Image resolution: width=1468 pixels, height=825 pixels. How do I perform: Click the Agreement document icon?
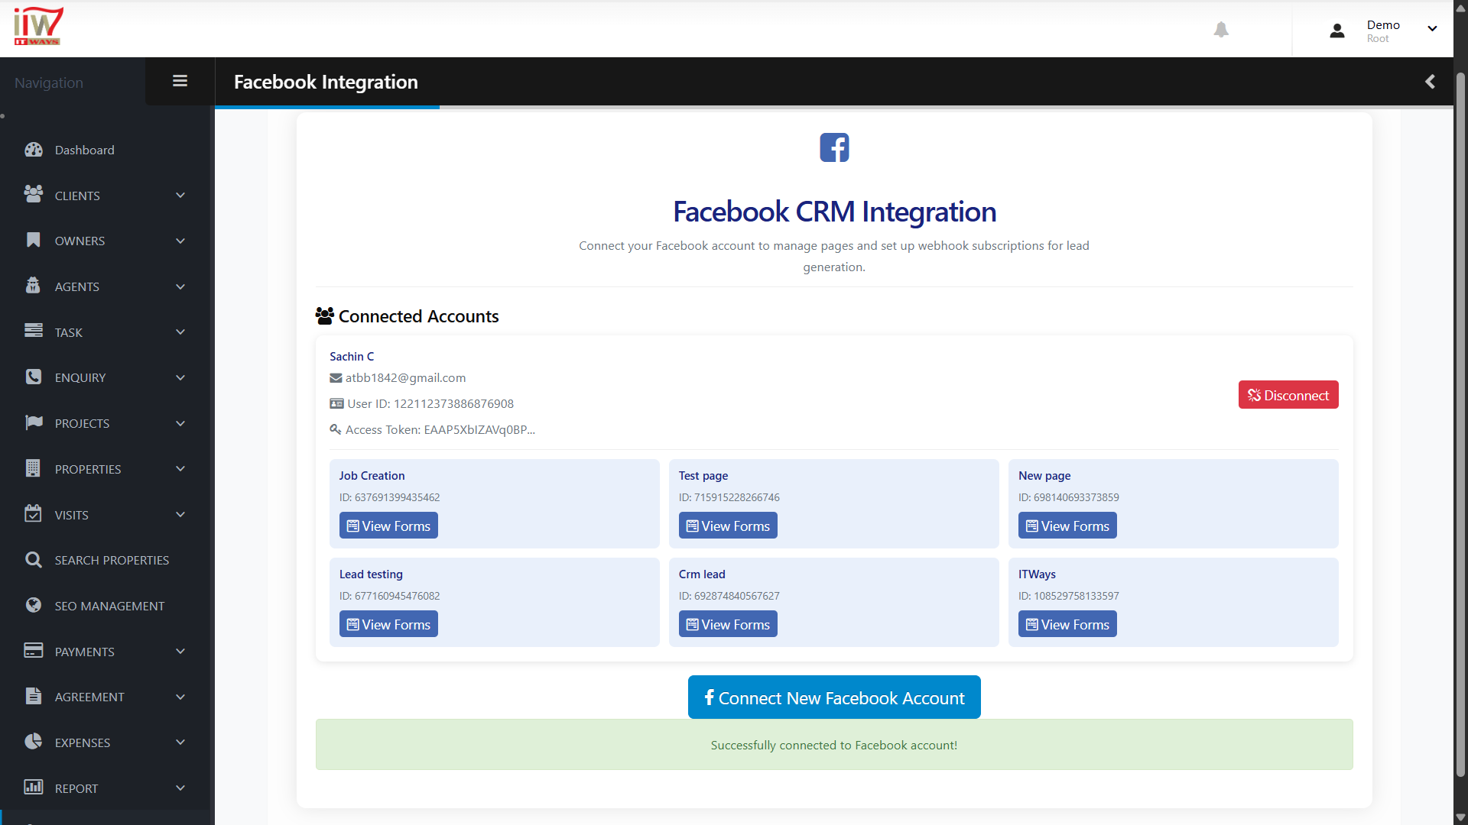click(x=33, y=696)
